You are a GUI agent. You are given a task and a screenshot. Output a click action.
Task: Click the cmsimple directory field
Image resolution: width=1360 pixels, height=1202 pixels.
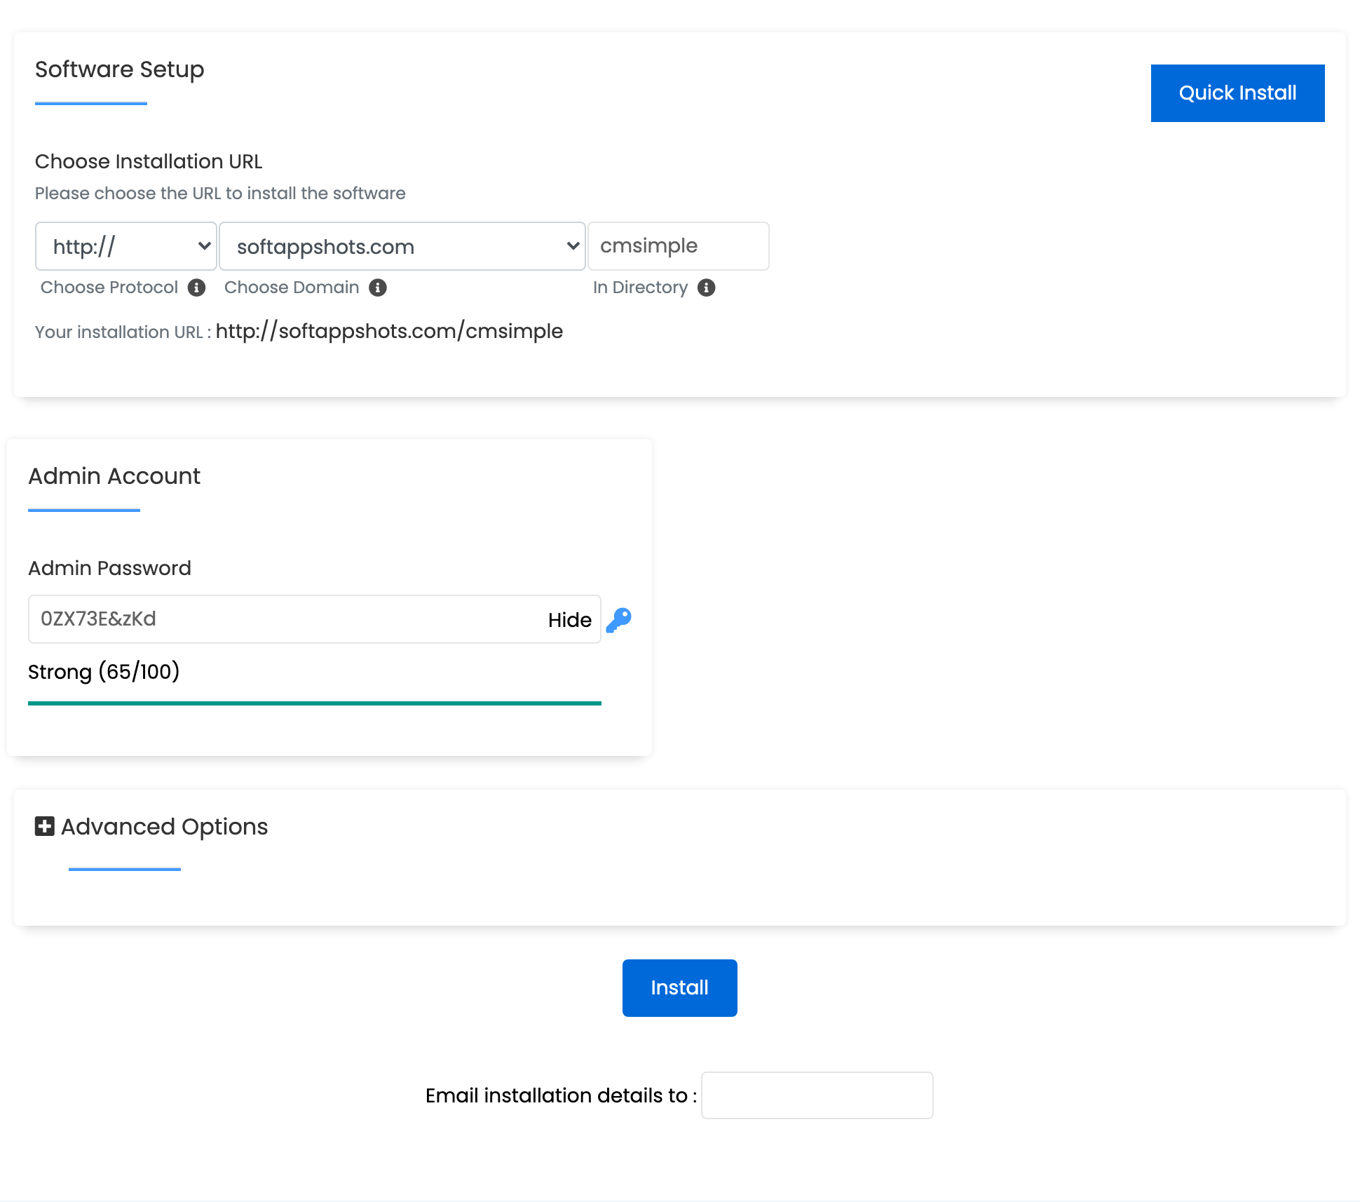[678, 246]
